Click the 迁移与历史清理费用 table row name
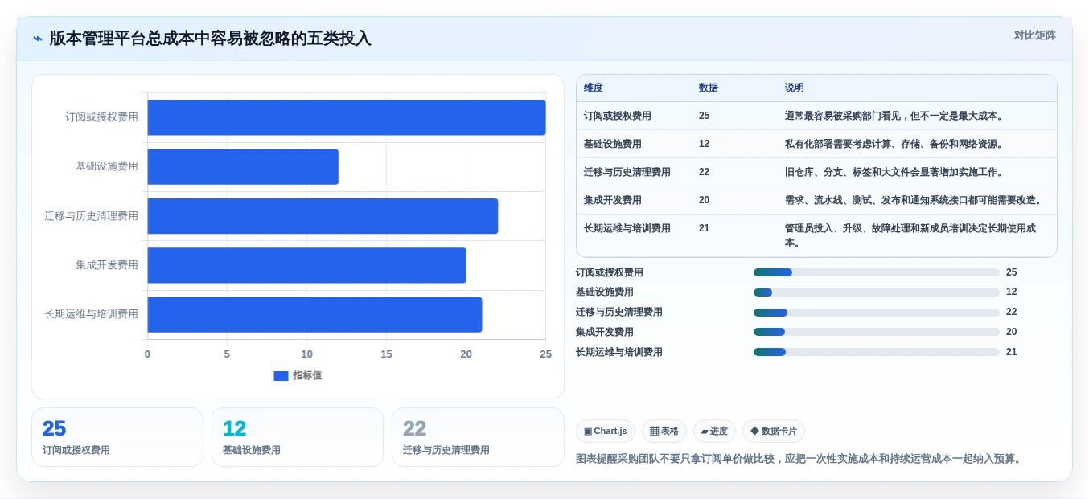Viewport: 1089px width, 499px height. [x=627, y=172]
